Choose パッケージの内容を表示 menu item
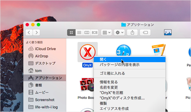191x112 pixels. pyautogui.click(x=129, y=65)
